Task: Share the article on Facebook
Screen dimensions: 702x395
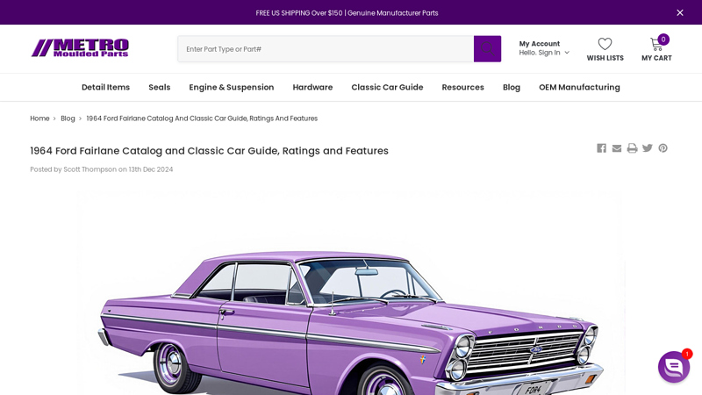Action: 601,148
